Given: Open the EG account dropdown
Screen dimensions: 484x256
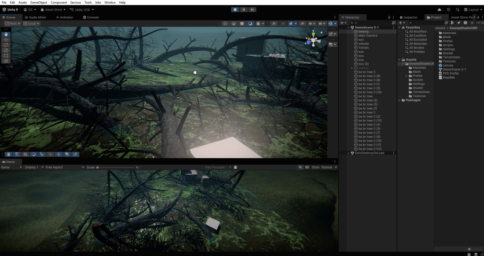Looking at the screenshot, I should (29, 10).
